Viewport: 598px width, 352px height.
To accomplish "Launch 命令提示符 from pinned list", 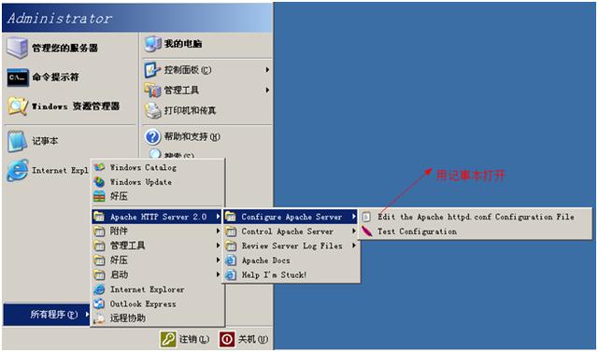I will (70, 77).
